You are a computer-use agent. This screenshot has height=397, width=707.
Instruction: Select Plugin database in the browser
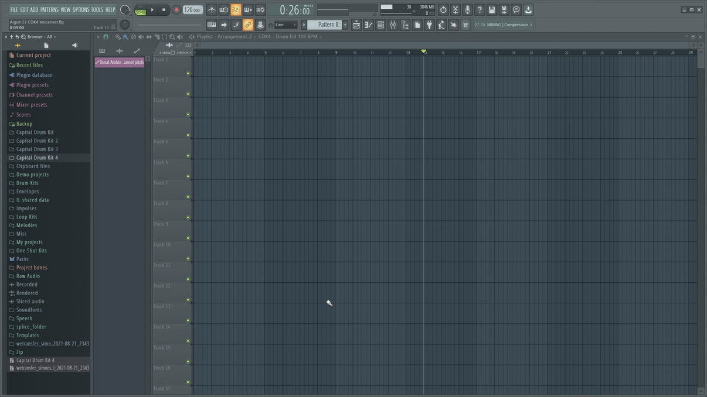coord(34,75)
